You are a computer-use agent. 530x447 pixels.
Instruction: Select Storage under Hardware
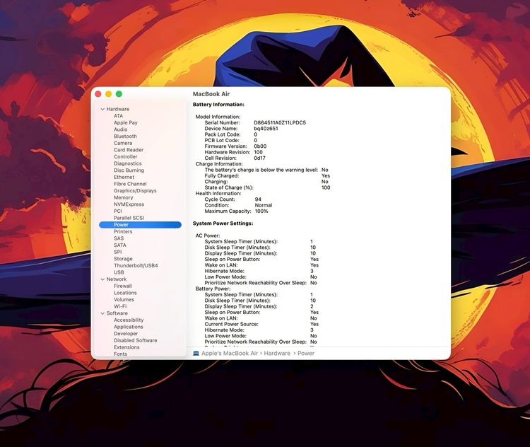point(123,259)
